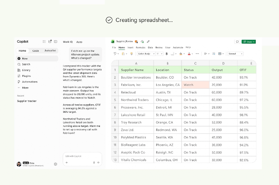Click the pencil editing mode icon
The image size is (279, 185).
[x=148, y=41]
